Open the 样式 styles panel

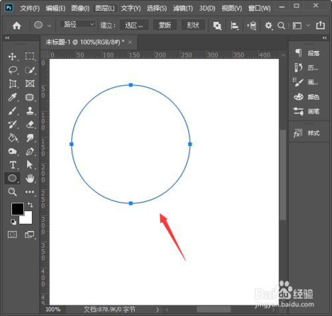(x=307, y=133)
